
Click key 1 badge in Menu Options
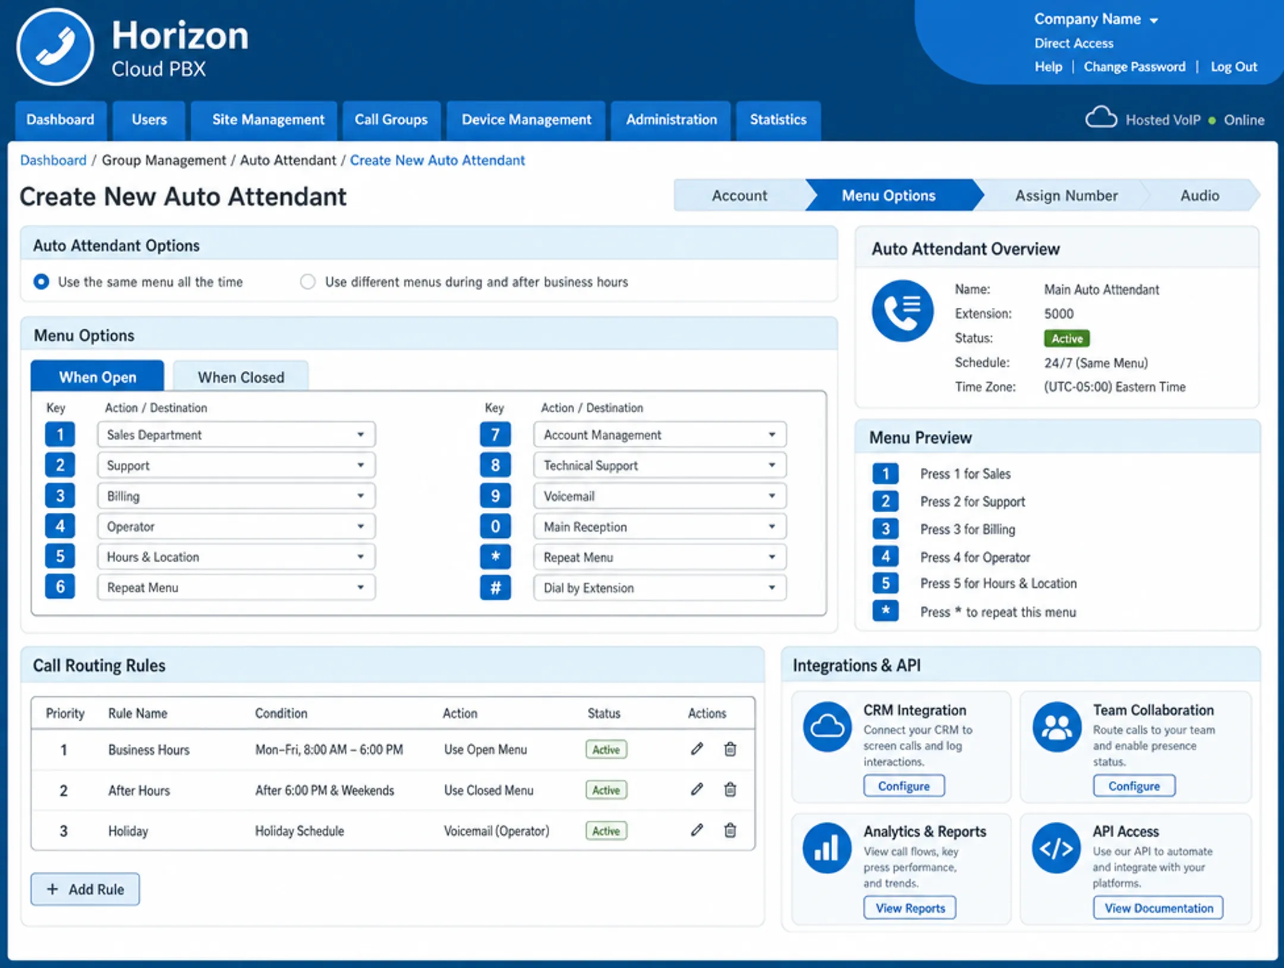pos(60,434)
